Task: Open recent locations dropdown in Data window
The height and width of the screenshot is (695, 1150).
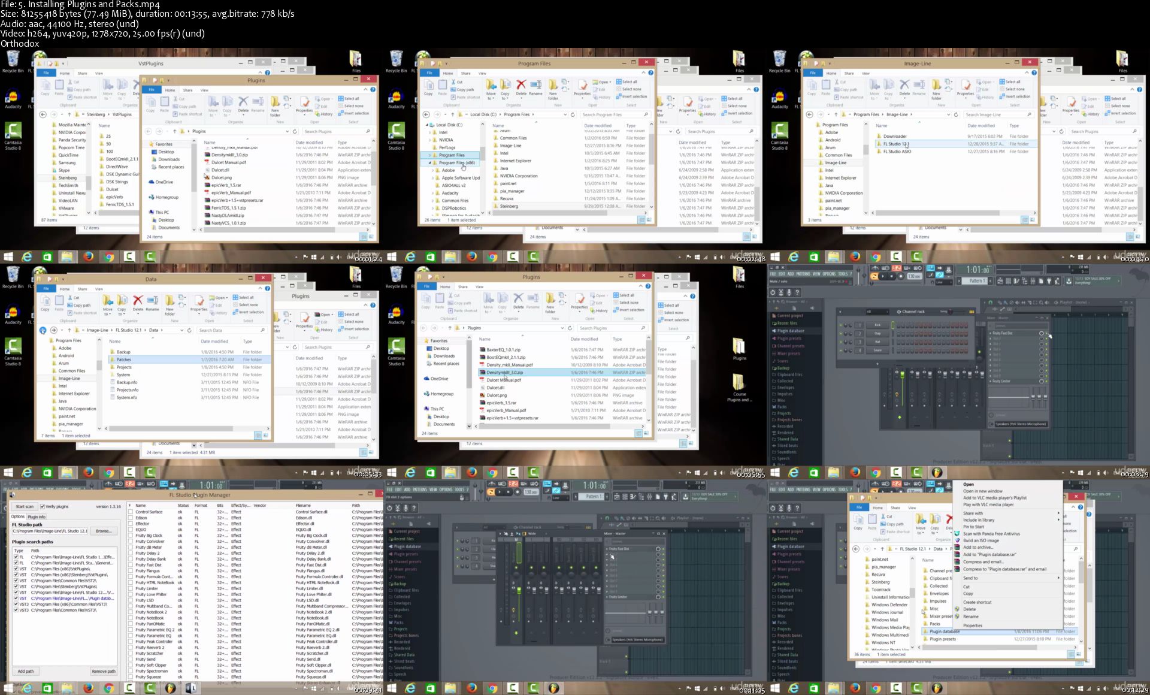Action: tap(62, 330)
